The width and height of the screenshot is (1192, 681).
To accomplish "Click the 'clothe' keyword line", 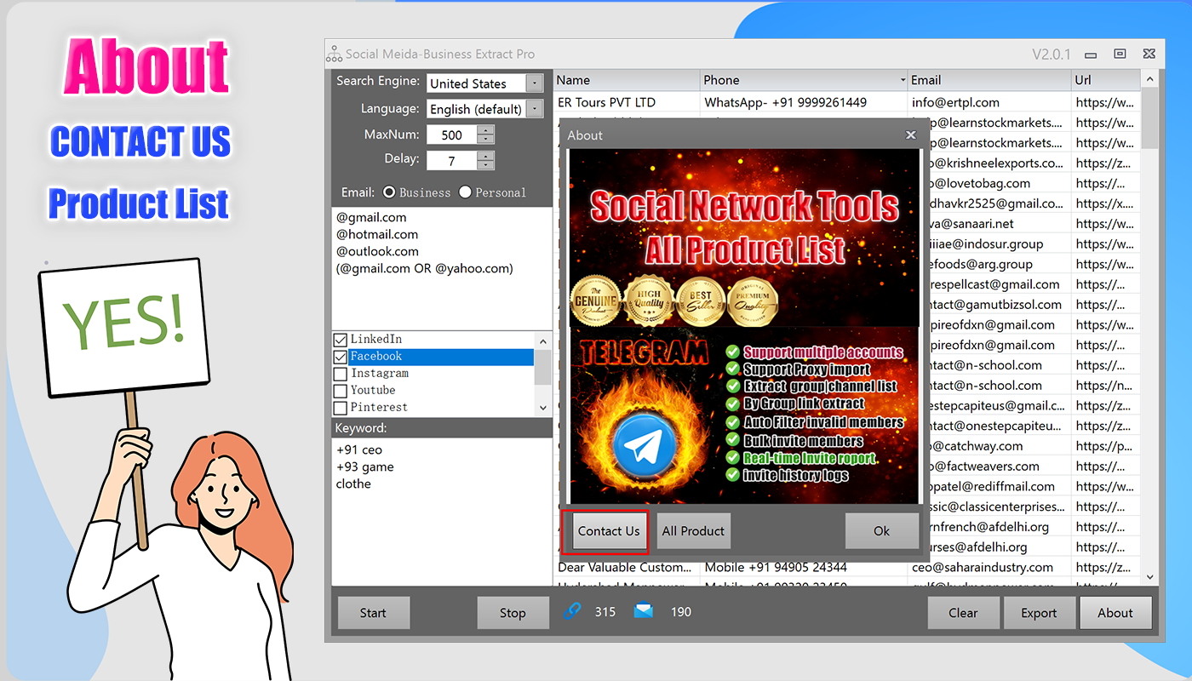I will pos(353,484).
